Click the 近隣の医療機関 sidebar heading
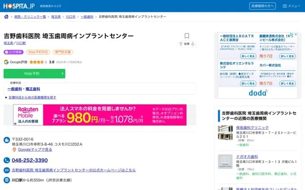 [259, 116]
